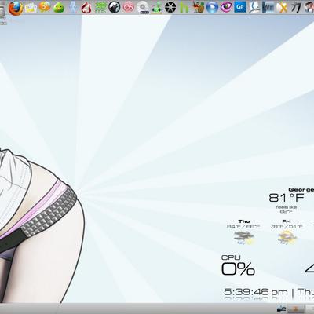This screenshot has width=314, height=314.
Task: Click the 5:39:46 pm clock readout
Action: click(255, 291)
